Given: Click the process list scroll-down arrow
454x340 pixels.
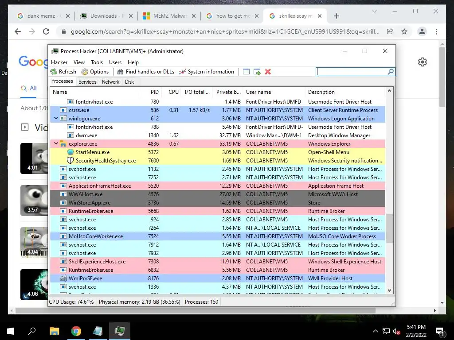Looking at the screenshot, I should (389, 290).
